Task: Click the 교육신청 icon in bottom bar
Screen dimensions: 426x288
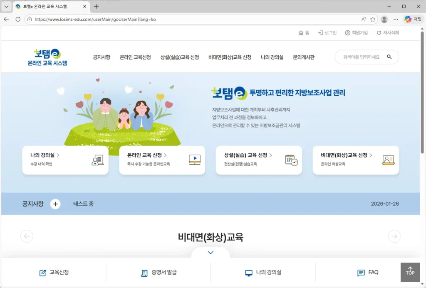Action: click(x=42, y=273)
